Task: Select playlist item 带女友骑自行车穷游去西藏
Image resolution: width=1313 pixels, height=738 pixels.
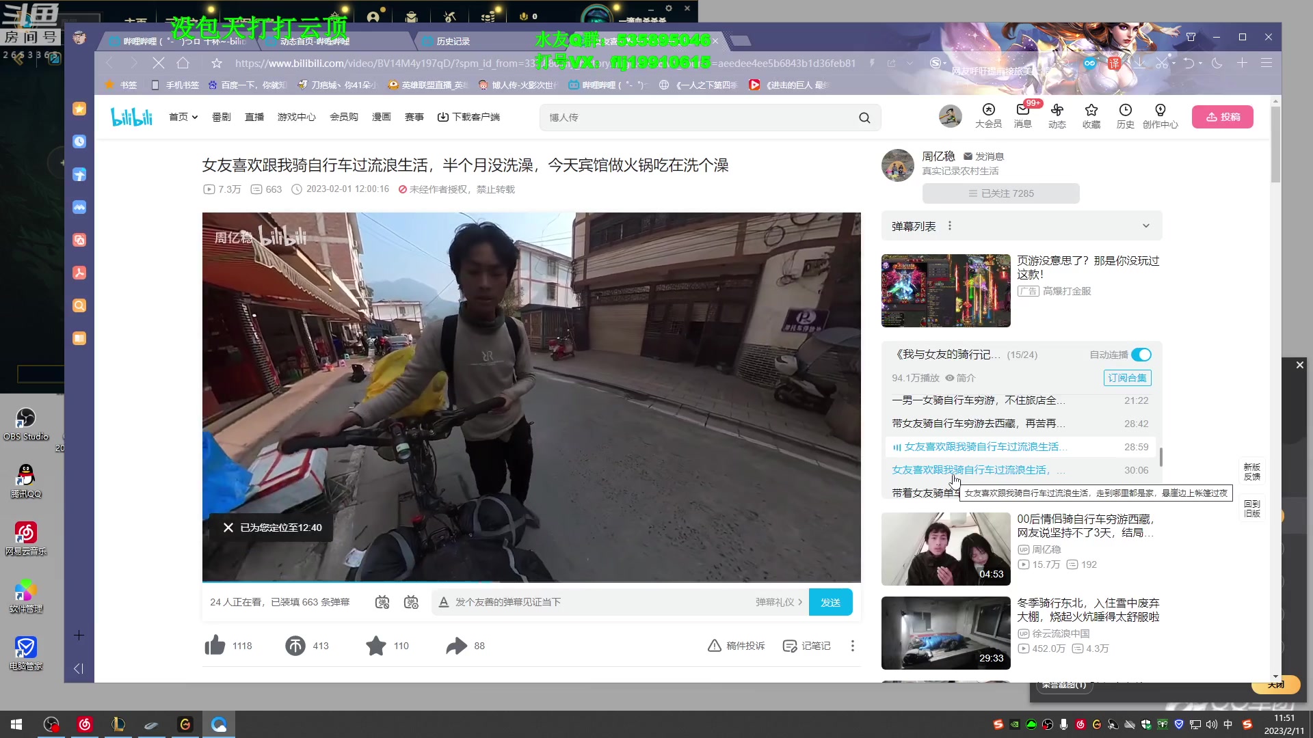Action: pyautogui.click(x=1020, y=424)
